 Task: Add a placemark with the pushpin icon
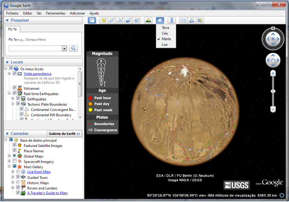point(104,20)
